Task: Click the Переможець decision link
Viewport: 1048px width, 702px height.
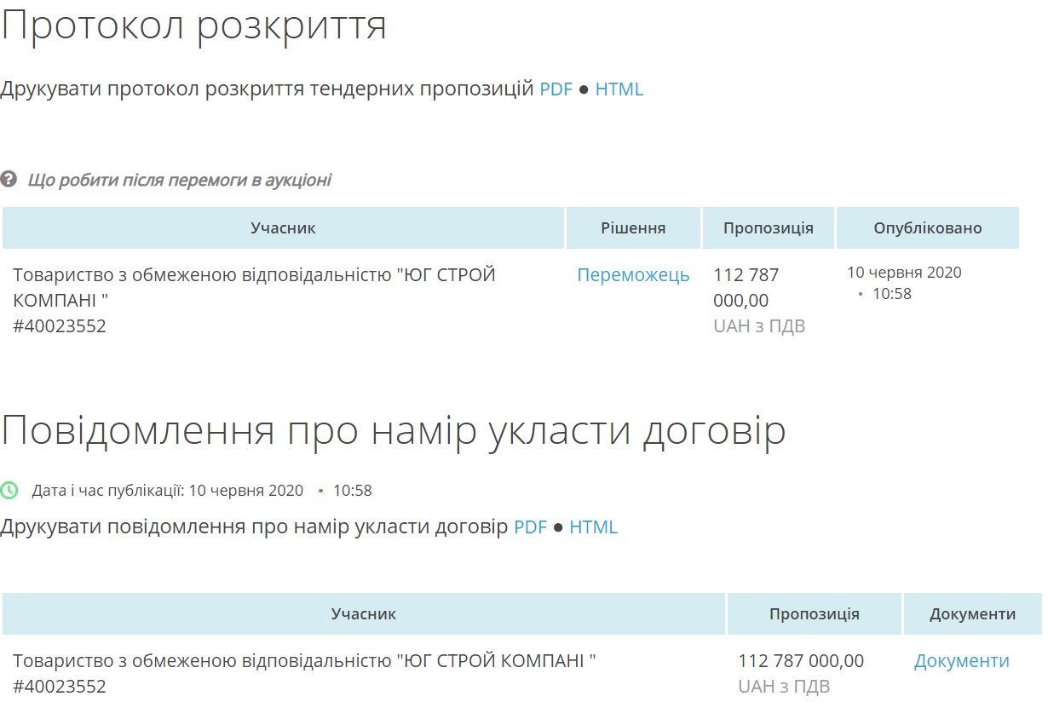Action: pyautogui.click(x=633, y=275)
